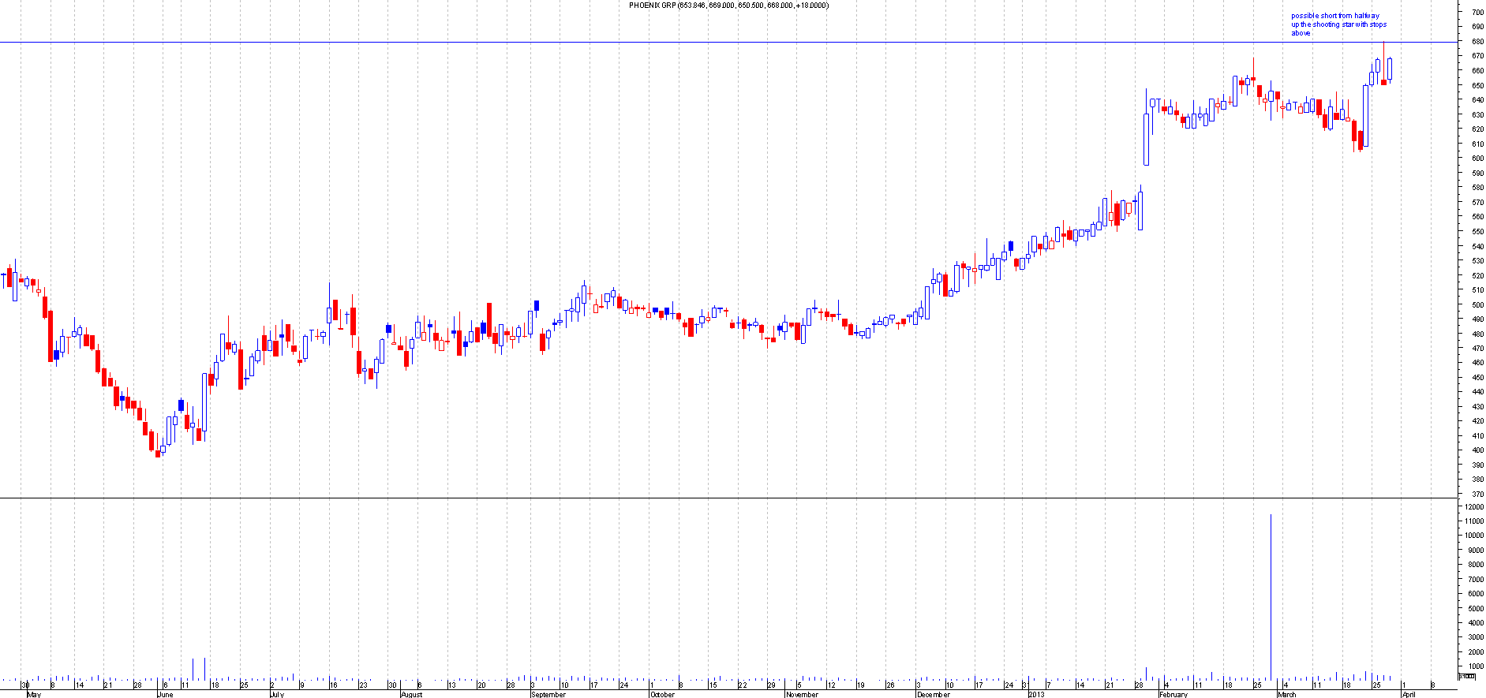Click the last white candle at the chart's right edge
This screenshot has height=698, width=1486.
point(1390,69)
